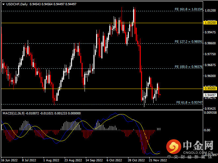
Task: Click the 0.009358 MACD scale value
Action: coord(210,113)
